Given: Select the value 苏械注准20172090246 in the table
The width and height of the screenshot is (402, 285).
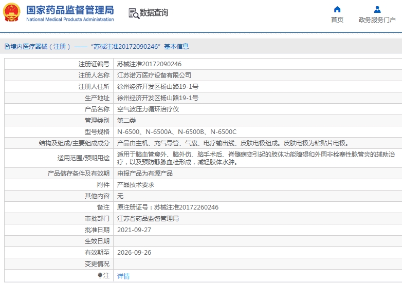Looking at the screenshot, I should point(149,64).
